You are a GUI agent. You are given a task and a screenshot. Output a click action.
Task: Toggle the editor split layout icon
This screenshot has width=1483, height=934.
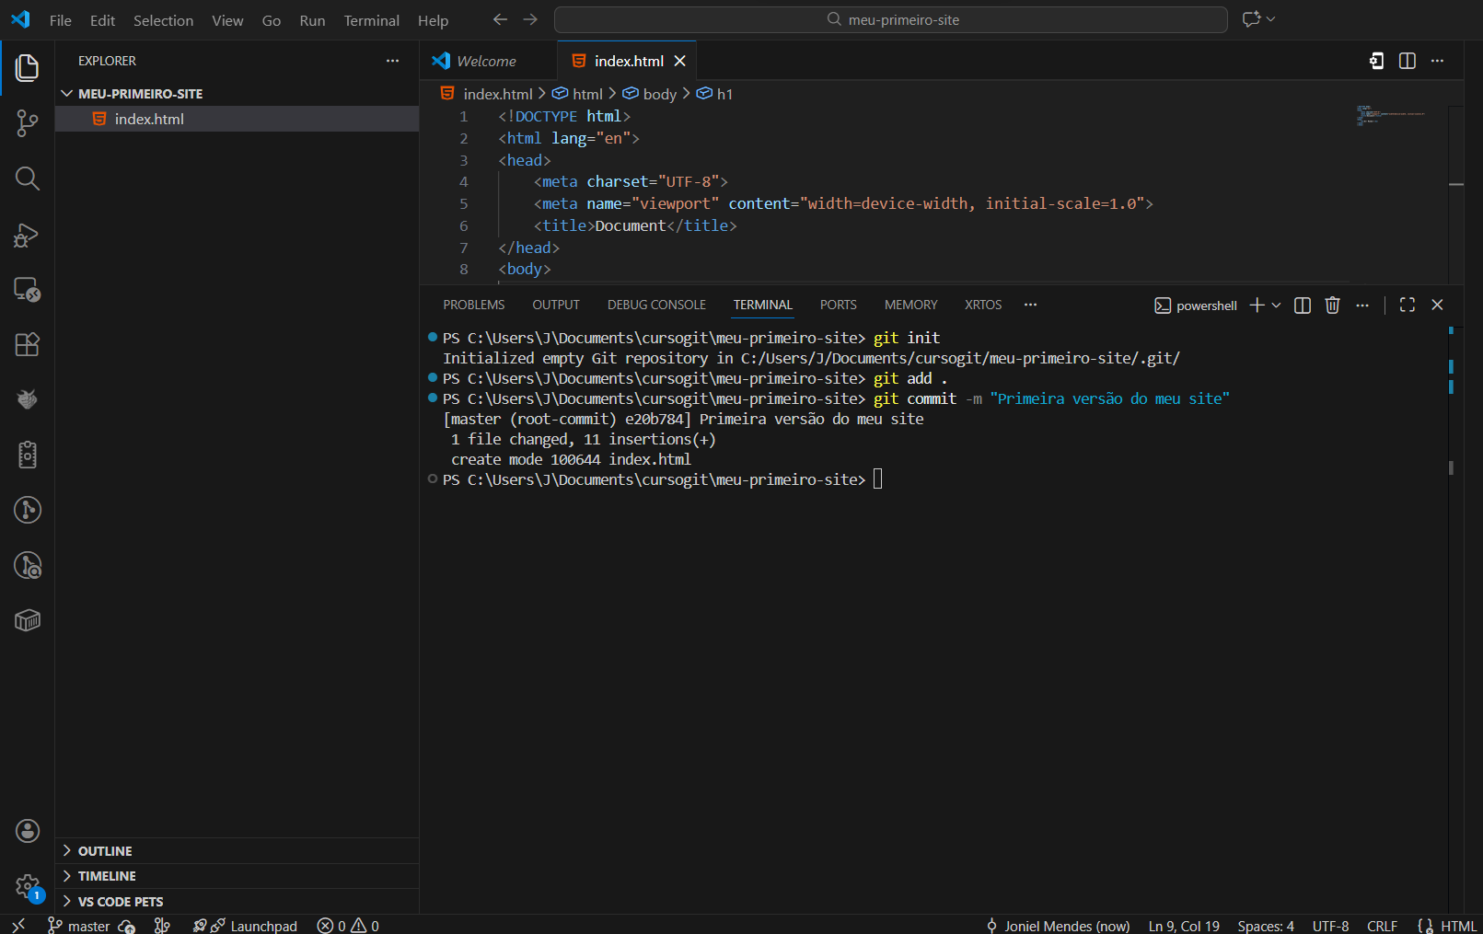pos(1407,61)
